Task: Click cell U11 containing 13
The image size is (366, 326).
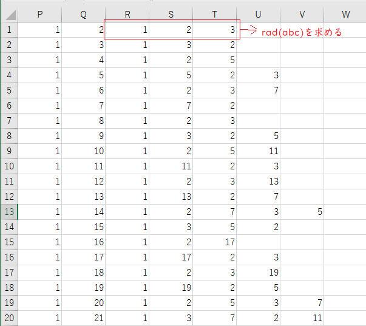Action: point(259,182)
